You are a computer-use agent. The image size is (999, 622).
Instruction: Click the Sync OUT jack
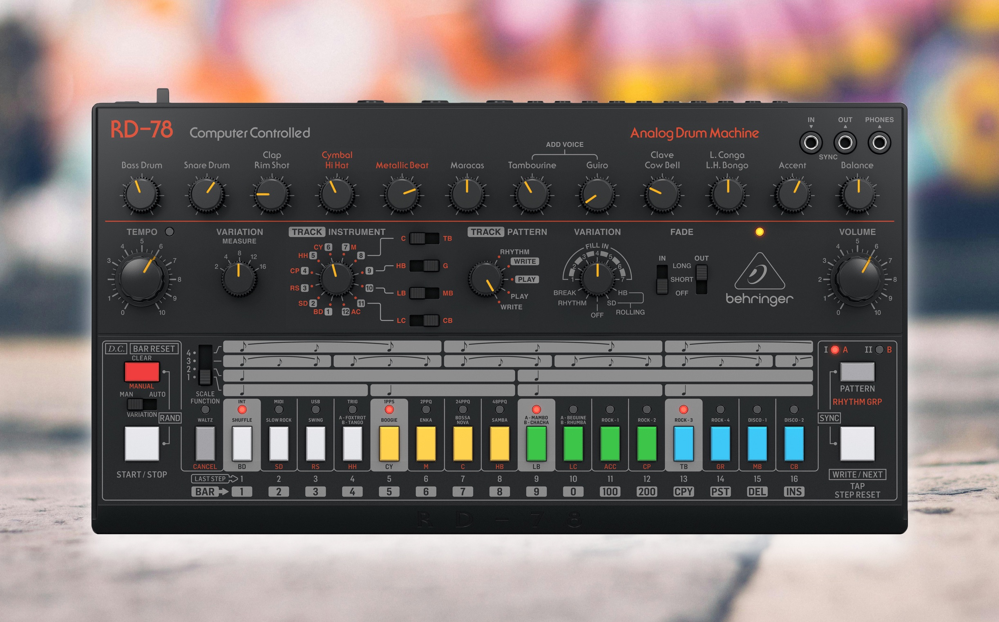(845, 143)
